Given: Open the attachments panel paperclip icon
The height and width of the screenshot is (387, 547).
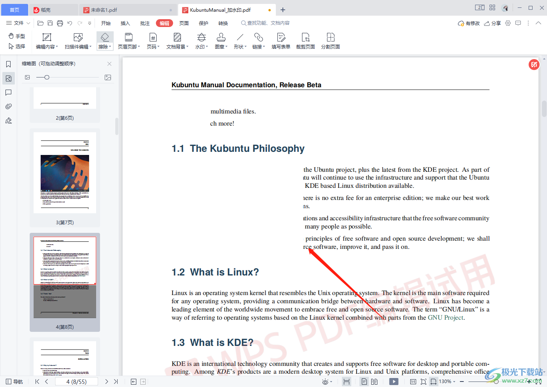Looking at the screenshot, I should click(x=8, y=106).
